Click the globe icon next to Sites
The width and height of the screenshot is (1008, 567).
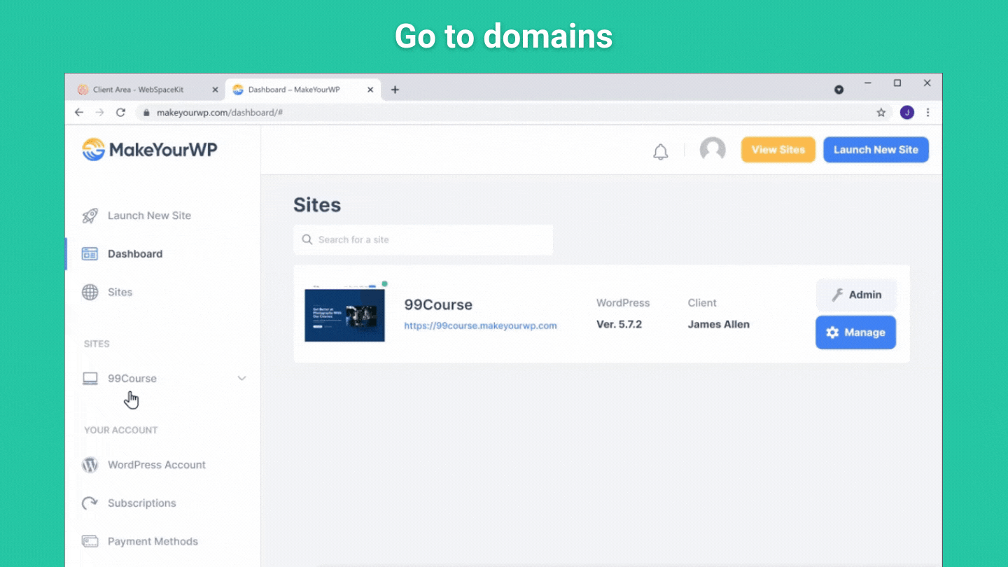click(90, 293)
